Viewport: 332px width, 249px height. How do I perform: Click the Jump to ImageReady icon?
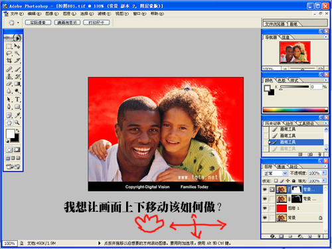click(13, 167)
